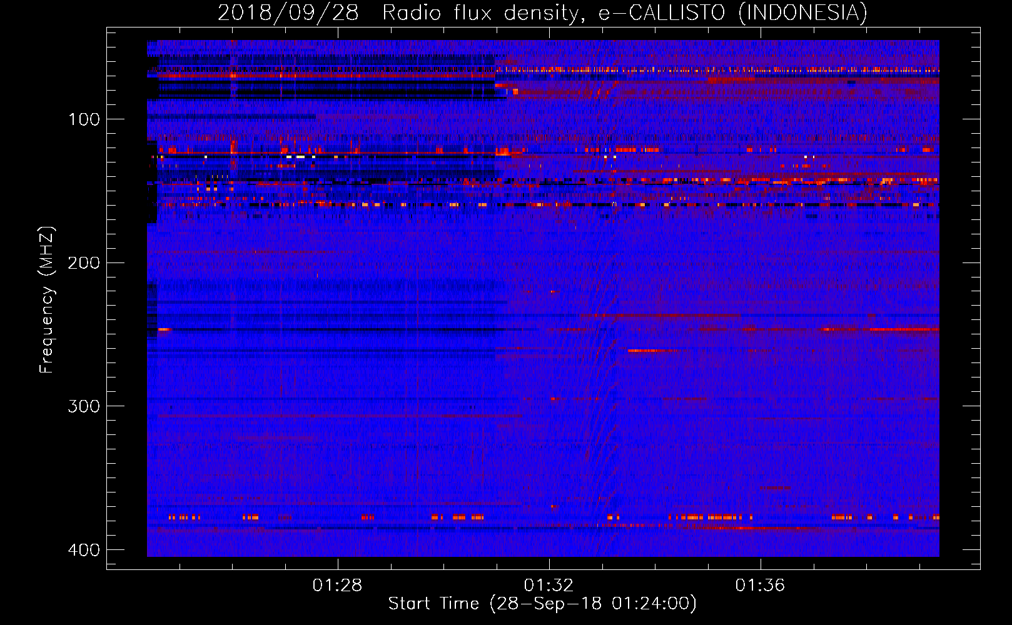Click the "01:28" time tick label
1012x625 pixels.
(338, 586)
